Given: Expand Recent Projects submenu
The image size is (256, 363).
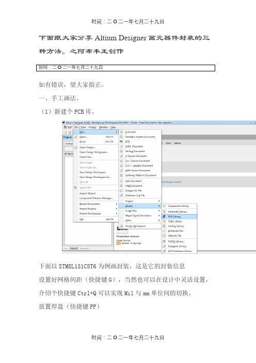Looking at the screenshot, I should coord(96,209).
